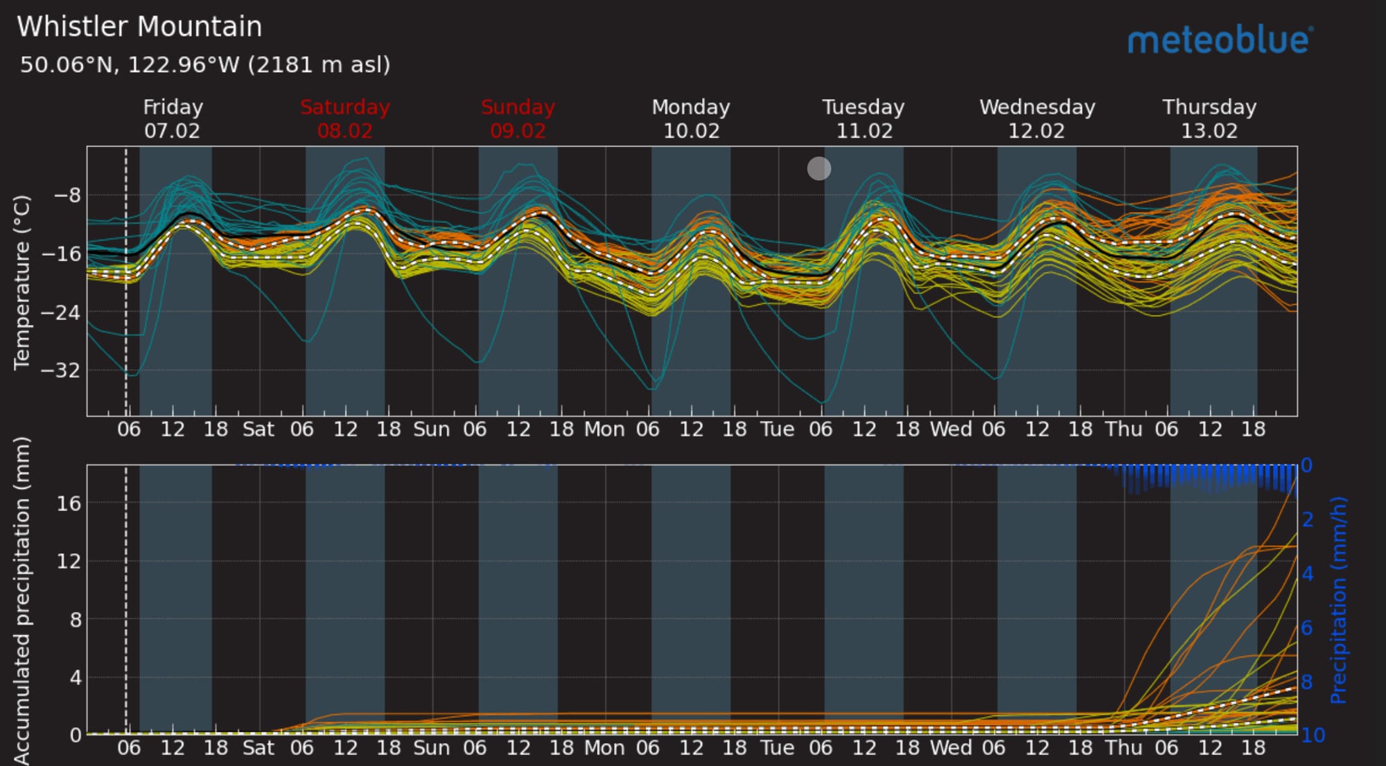The width and height of the screenshot is (1386, 766).
Task: Click the Accumulated precipitation (mm) axis label
Action: pos(22,600)
